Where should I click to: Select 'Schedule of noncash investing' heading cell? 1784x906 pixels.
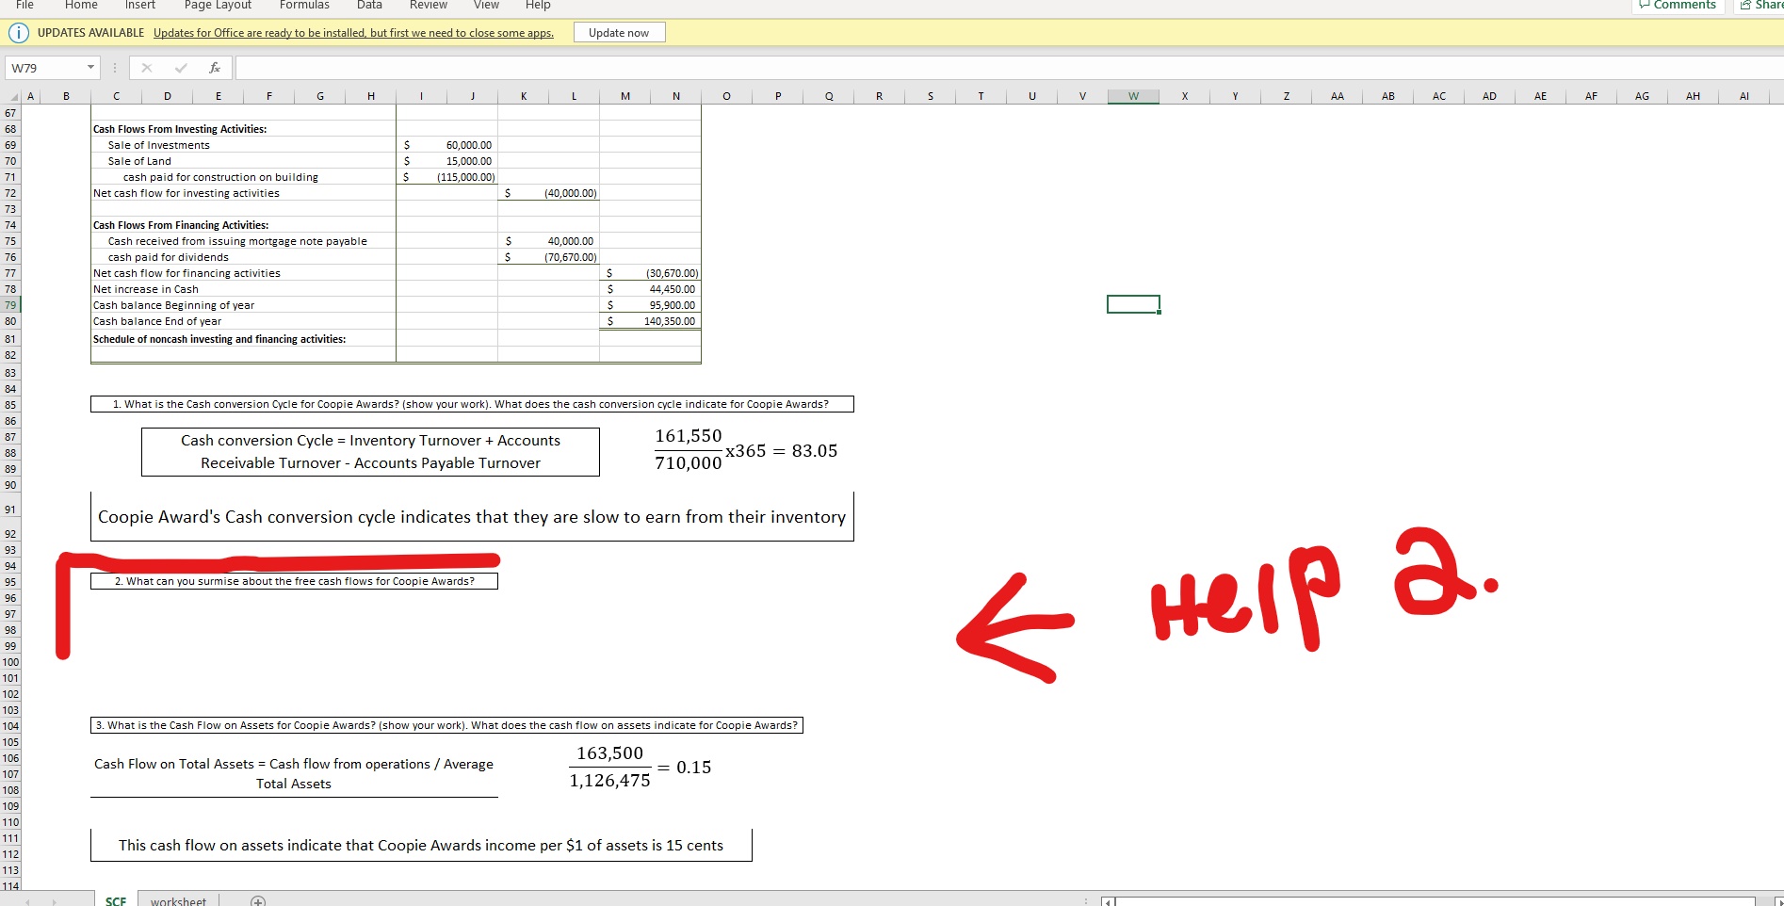[x=244, y=339]
